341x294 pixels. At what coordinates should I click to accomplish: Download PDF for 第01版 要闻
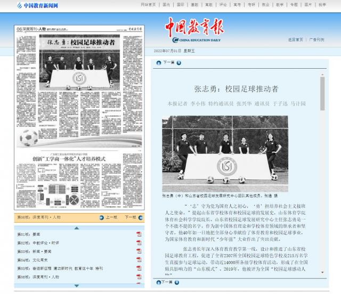139,234
